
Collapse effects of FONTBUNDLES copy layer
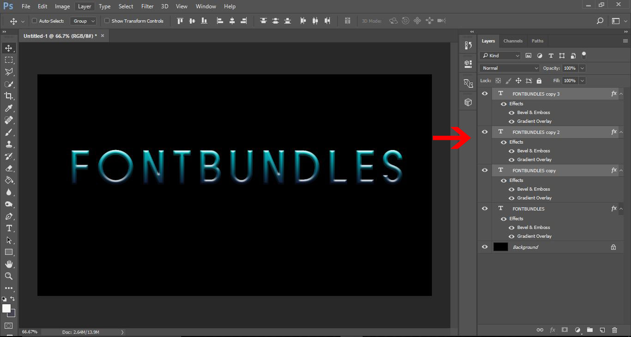point(621,170)
